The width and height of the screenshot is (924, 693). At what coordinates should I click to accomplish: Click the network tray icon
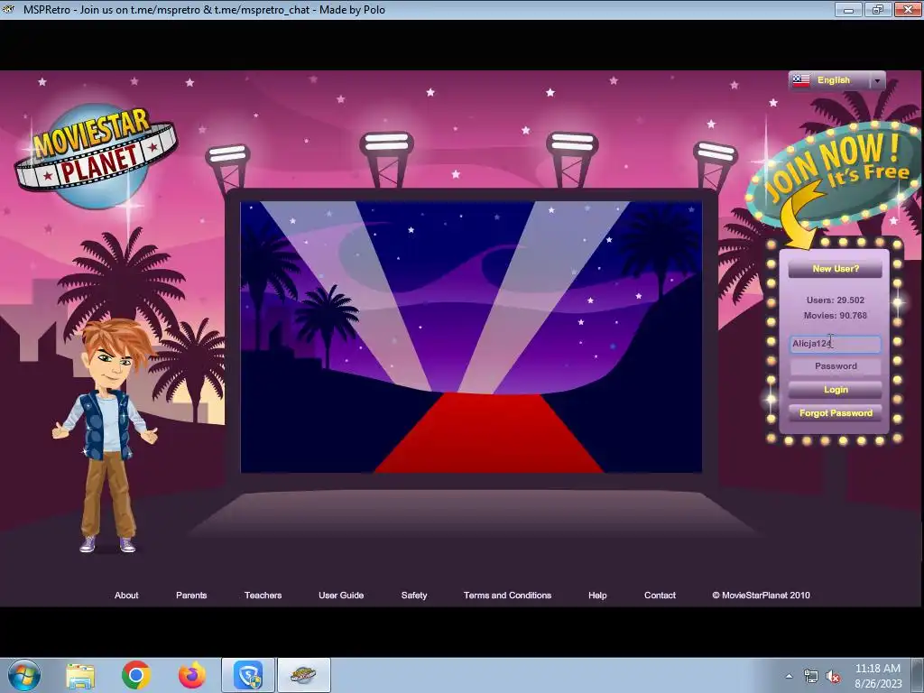point(811,677)
